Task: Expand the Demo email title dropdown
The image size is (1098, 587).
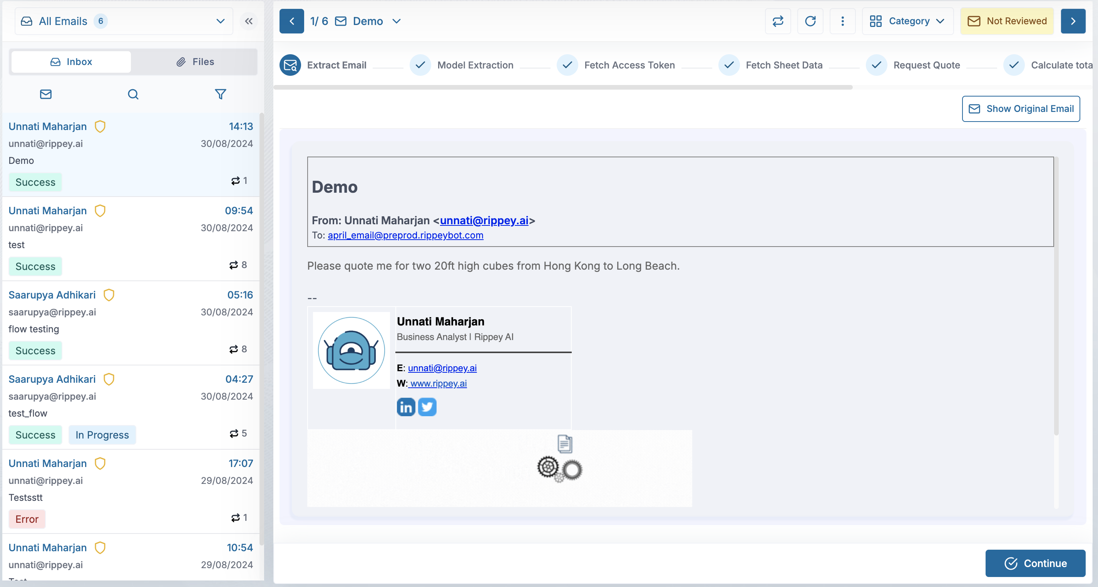Action: pyautogui.click(x=397, y=21)
